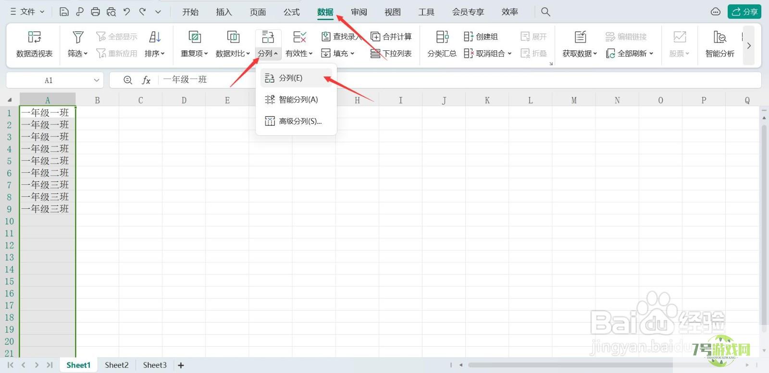Click the green 分享 button
The width and height of the screenshot is (769, 373).
click(744, 12)
